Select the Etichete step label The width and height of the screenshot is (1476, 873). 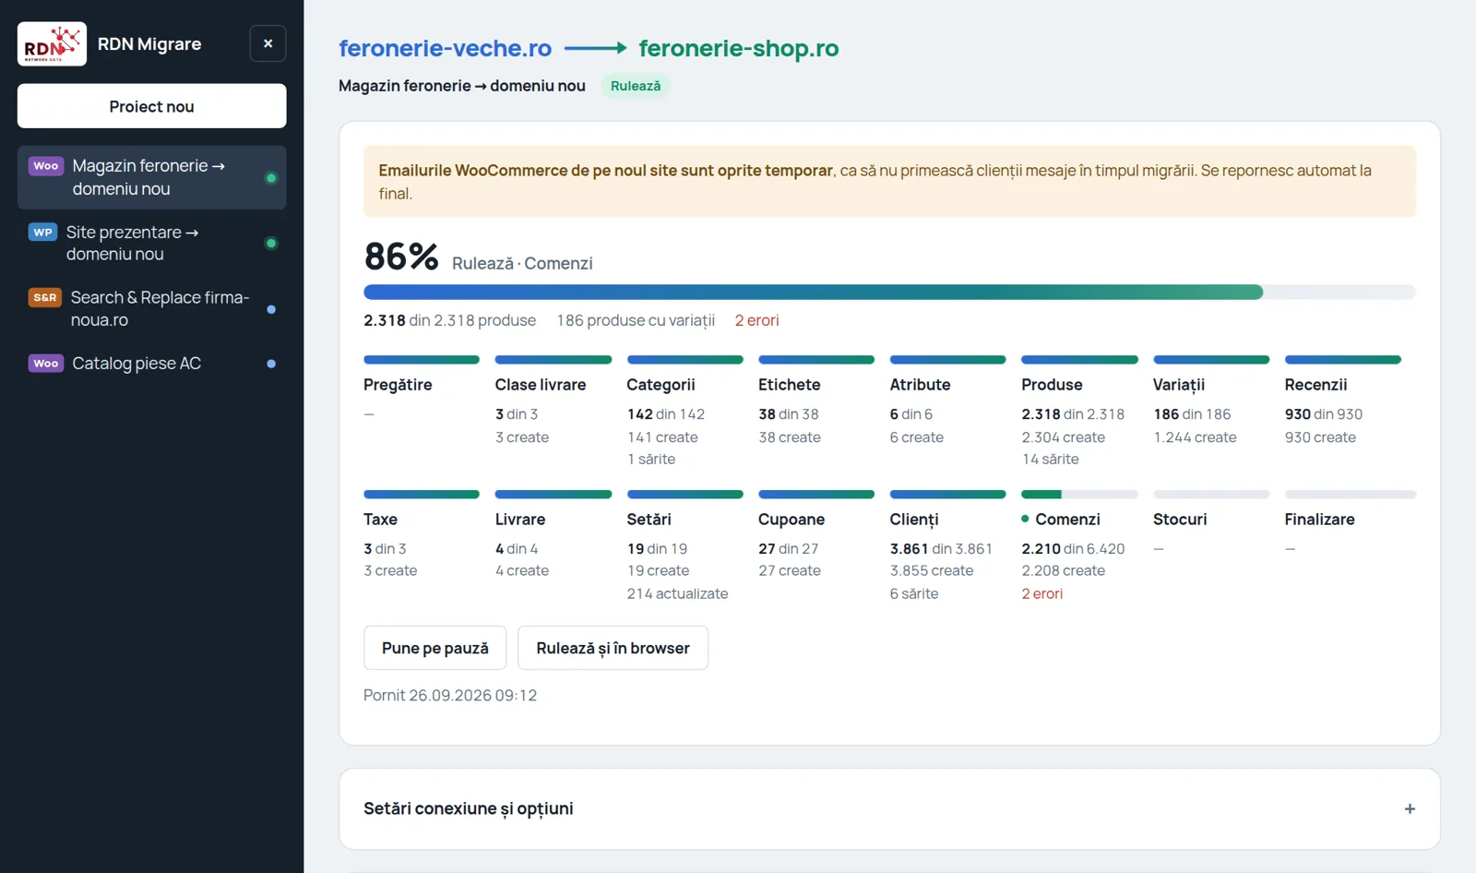pyautogui.click(x=789, y=385)
